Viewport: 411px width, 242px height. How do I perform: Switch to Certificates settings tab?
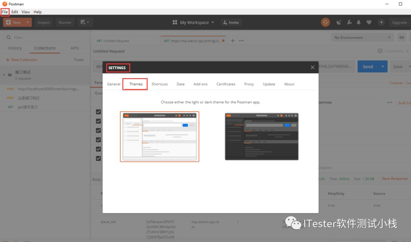click(x=226, y=84)
